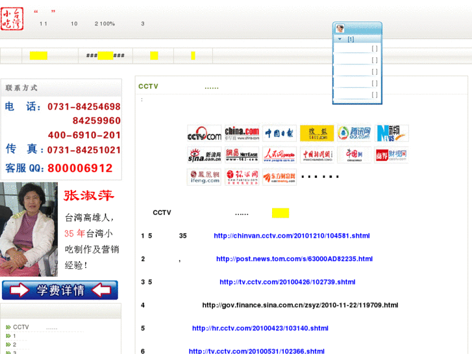Image resolution: width=472 pixels, height=354 pixels.
Task: Click the hotline number 400-6910-201
Action: click(84, 135)
